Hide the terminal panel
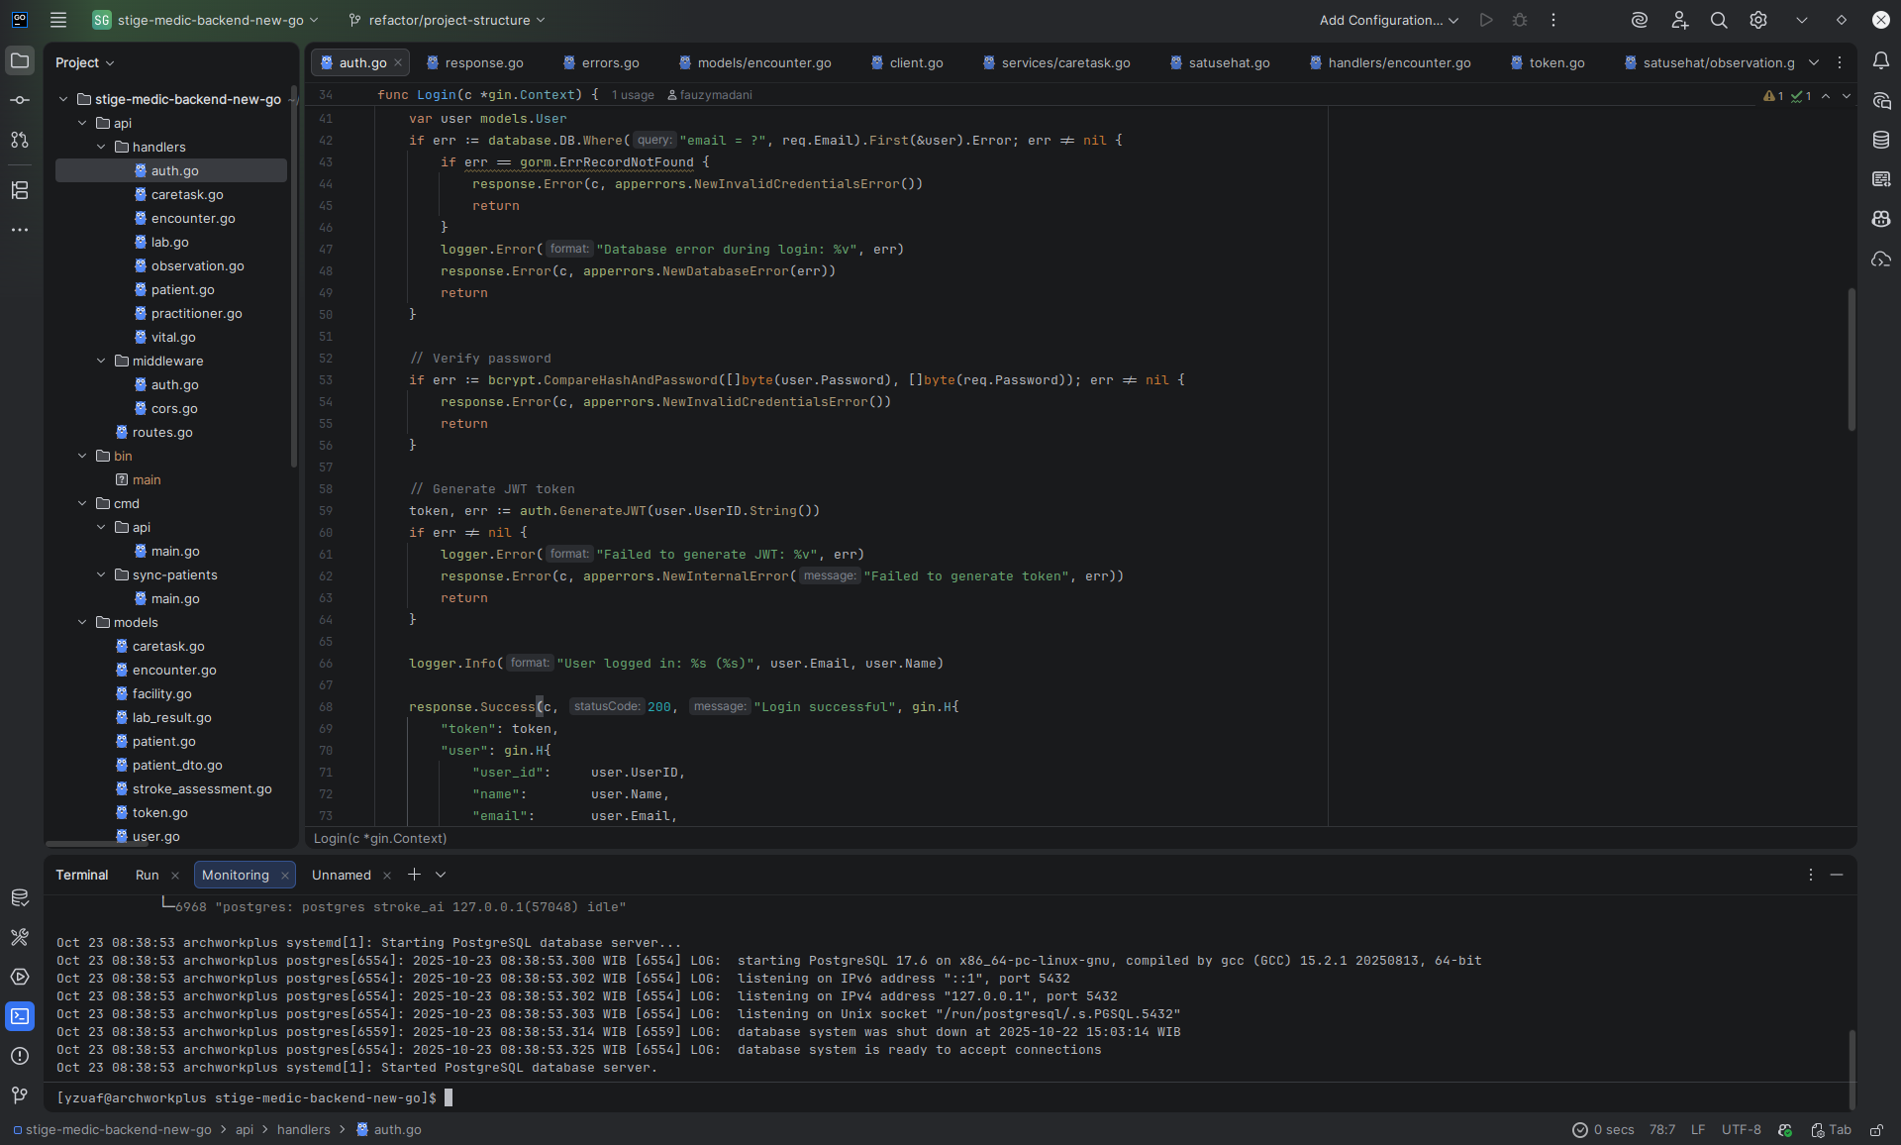This screenshot has height=1145, width=1901. 1837,875
